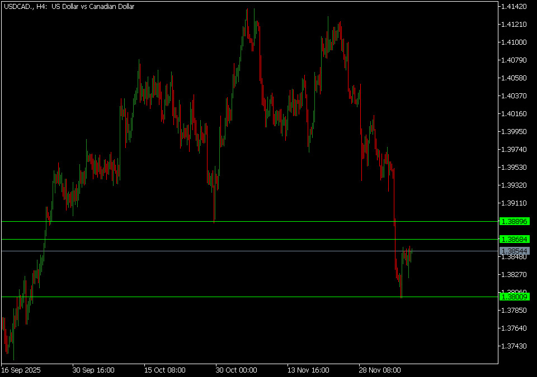537x377 pixels.
Task: Click the green 1.38896 price tag
Action: click(x=514, y=222)
